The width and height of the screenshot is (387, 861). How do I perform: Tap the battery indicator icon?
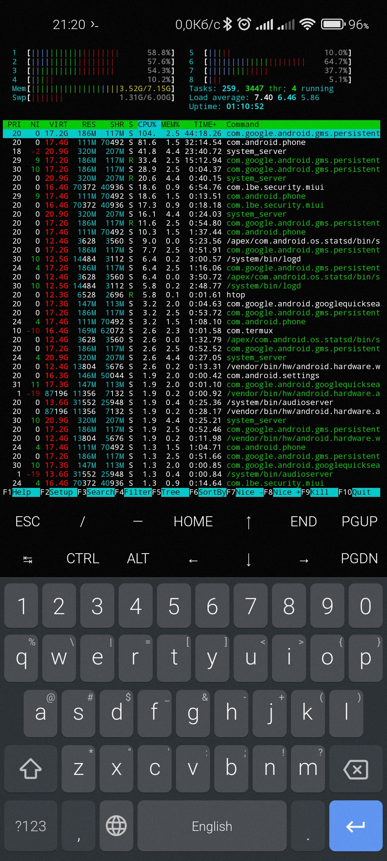tap(333, 24)
